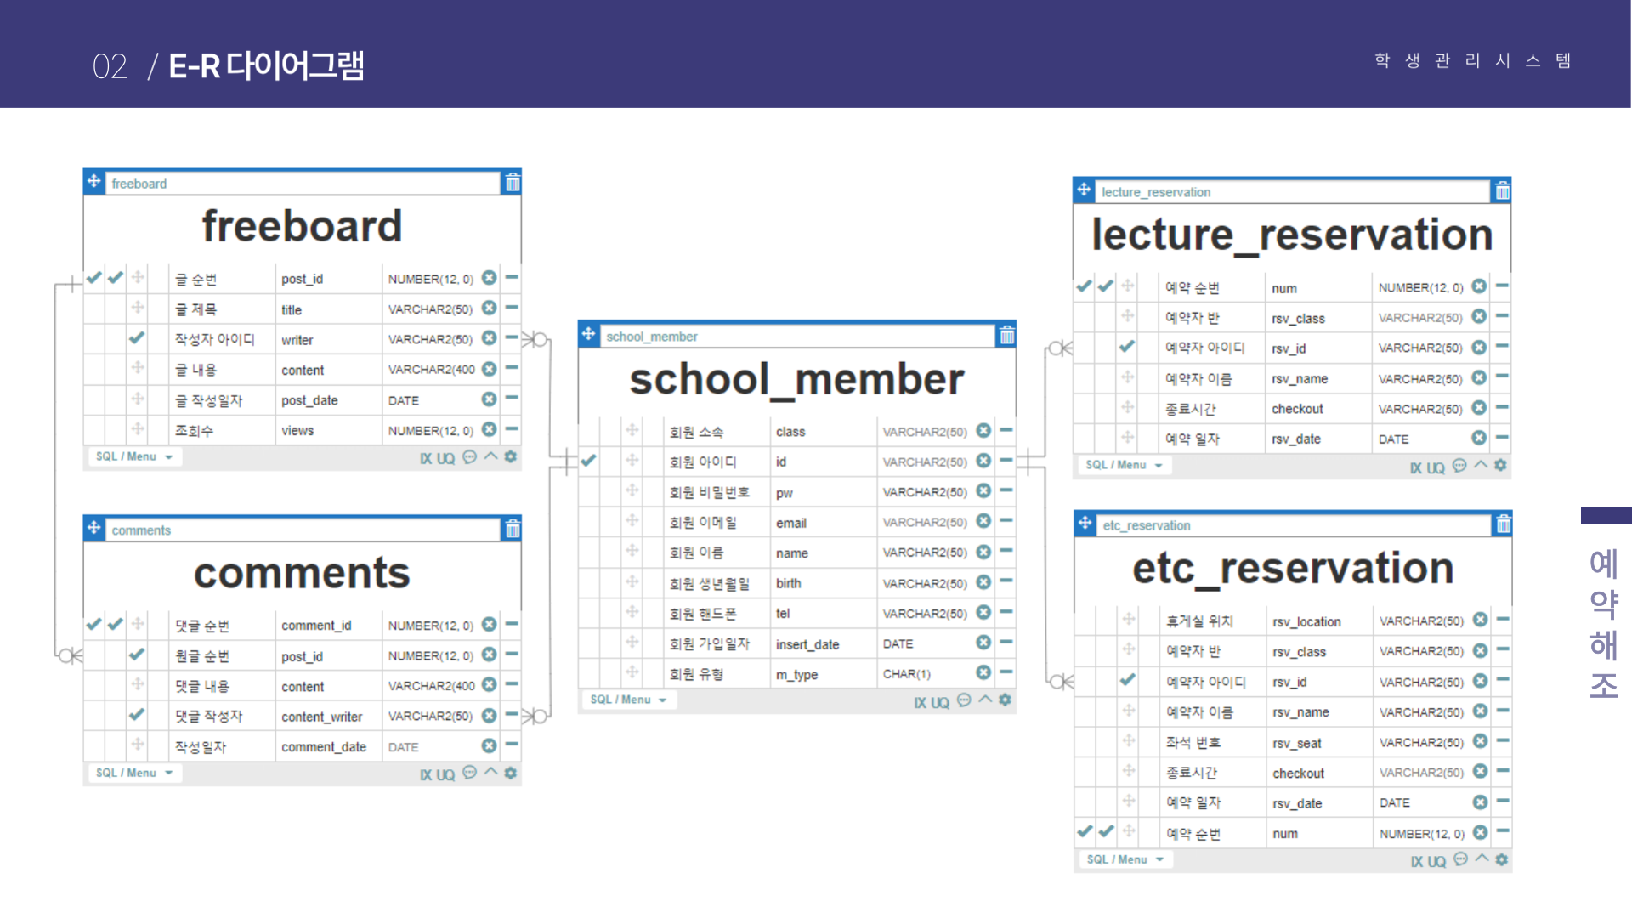Open SQL / Menu dropdown on comments table
1632x918 pixels.
pyautogui.click(x=135, y=773)
